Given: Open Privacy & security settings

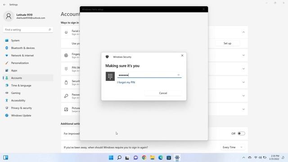Looking at the screenshot, I should click(28, 108).
